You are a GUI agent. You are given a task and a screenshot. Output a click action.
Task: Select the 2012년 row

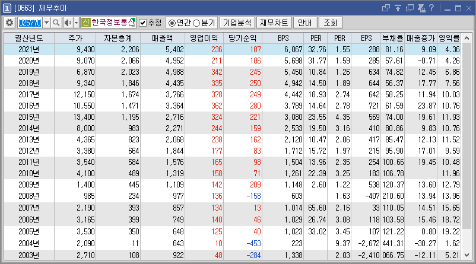click(x=233, y=151)
